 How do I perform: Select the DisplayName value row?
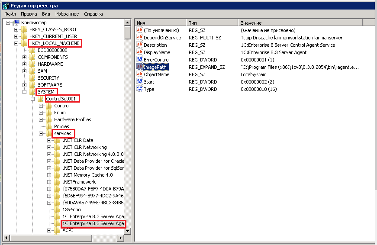(x=157, y=52)
